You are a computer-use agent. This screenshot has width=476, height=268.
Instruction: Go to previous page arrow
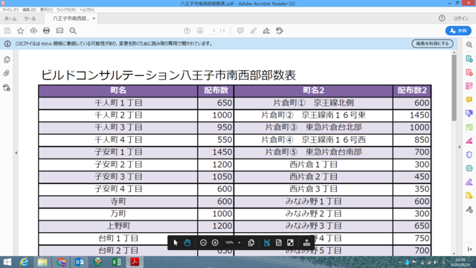tap(187, 31)
